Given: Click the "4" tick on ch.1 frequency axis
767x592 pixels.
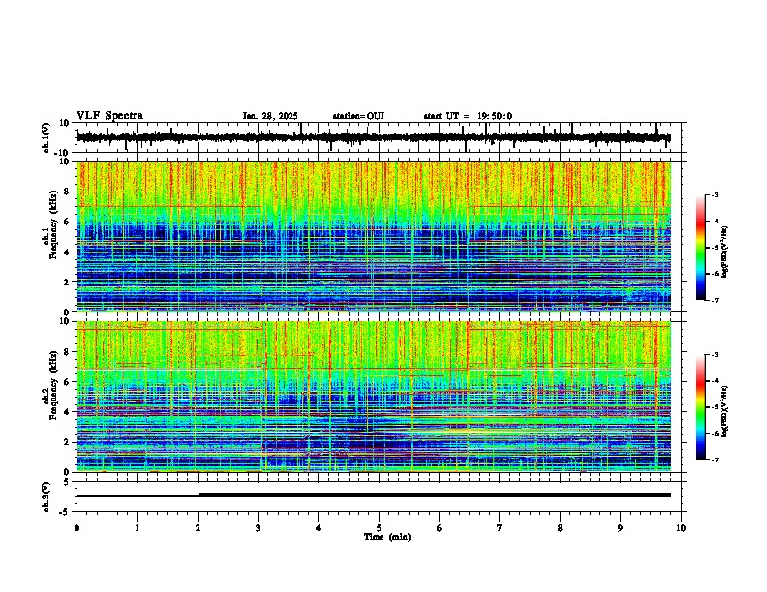Looking at the screenshot, I should pos(67,252).
